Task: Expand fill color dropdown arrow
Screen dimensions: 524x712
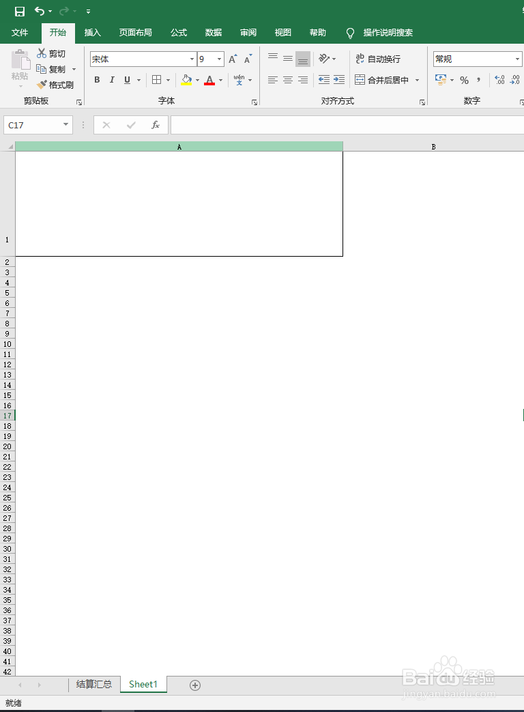Action: [198, 81]
